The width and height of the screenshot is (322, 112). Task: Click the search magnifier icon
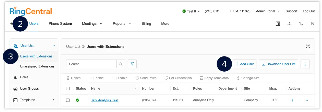click(x=121, y=64)
